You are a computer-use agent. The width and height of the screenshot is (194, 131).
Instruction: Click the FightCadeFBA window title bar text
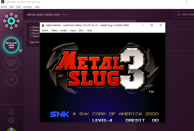pyautogui.click(x=87, y=25)
